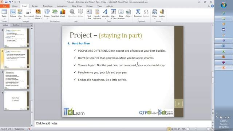Click the Hyperlink button
This screenshot has height=131, width=233.
point(72,13)
